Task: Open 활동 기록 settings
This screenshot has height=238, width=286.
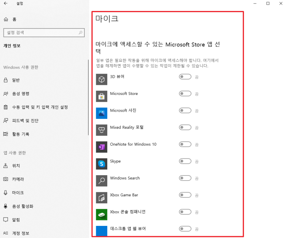Action: tap(44, 134)
